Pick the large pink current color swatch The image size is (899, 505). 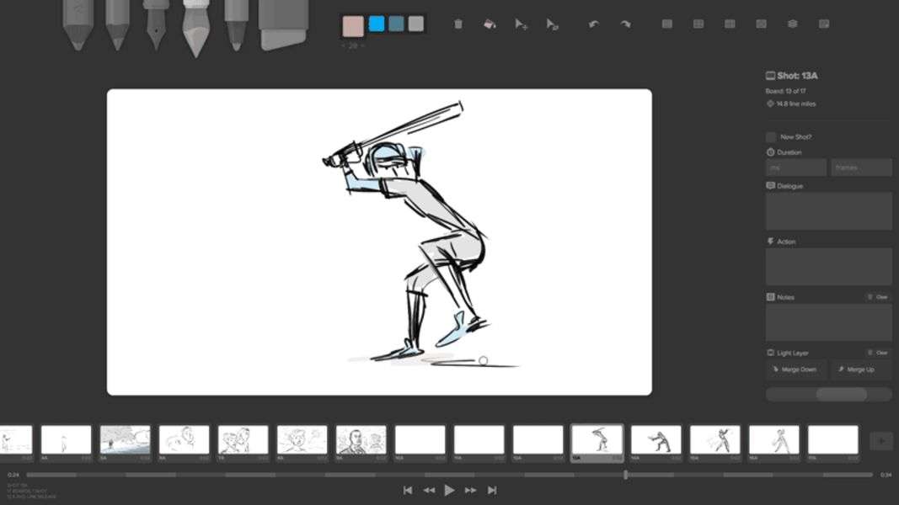pyautogui.click(x=353, y=26)
